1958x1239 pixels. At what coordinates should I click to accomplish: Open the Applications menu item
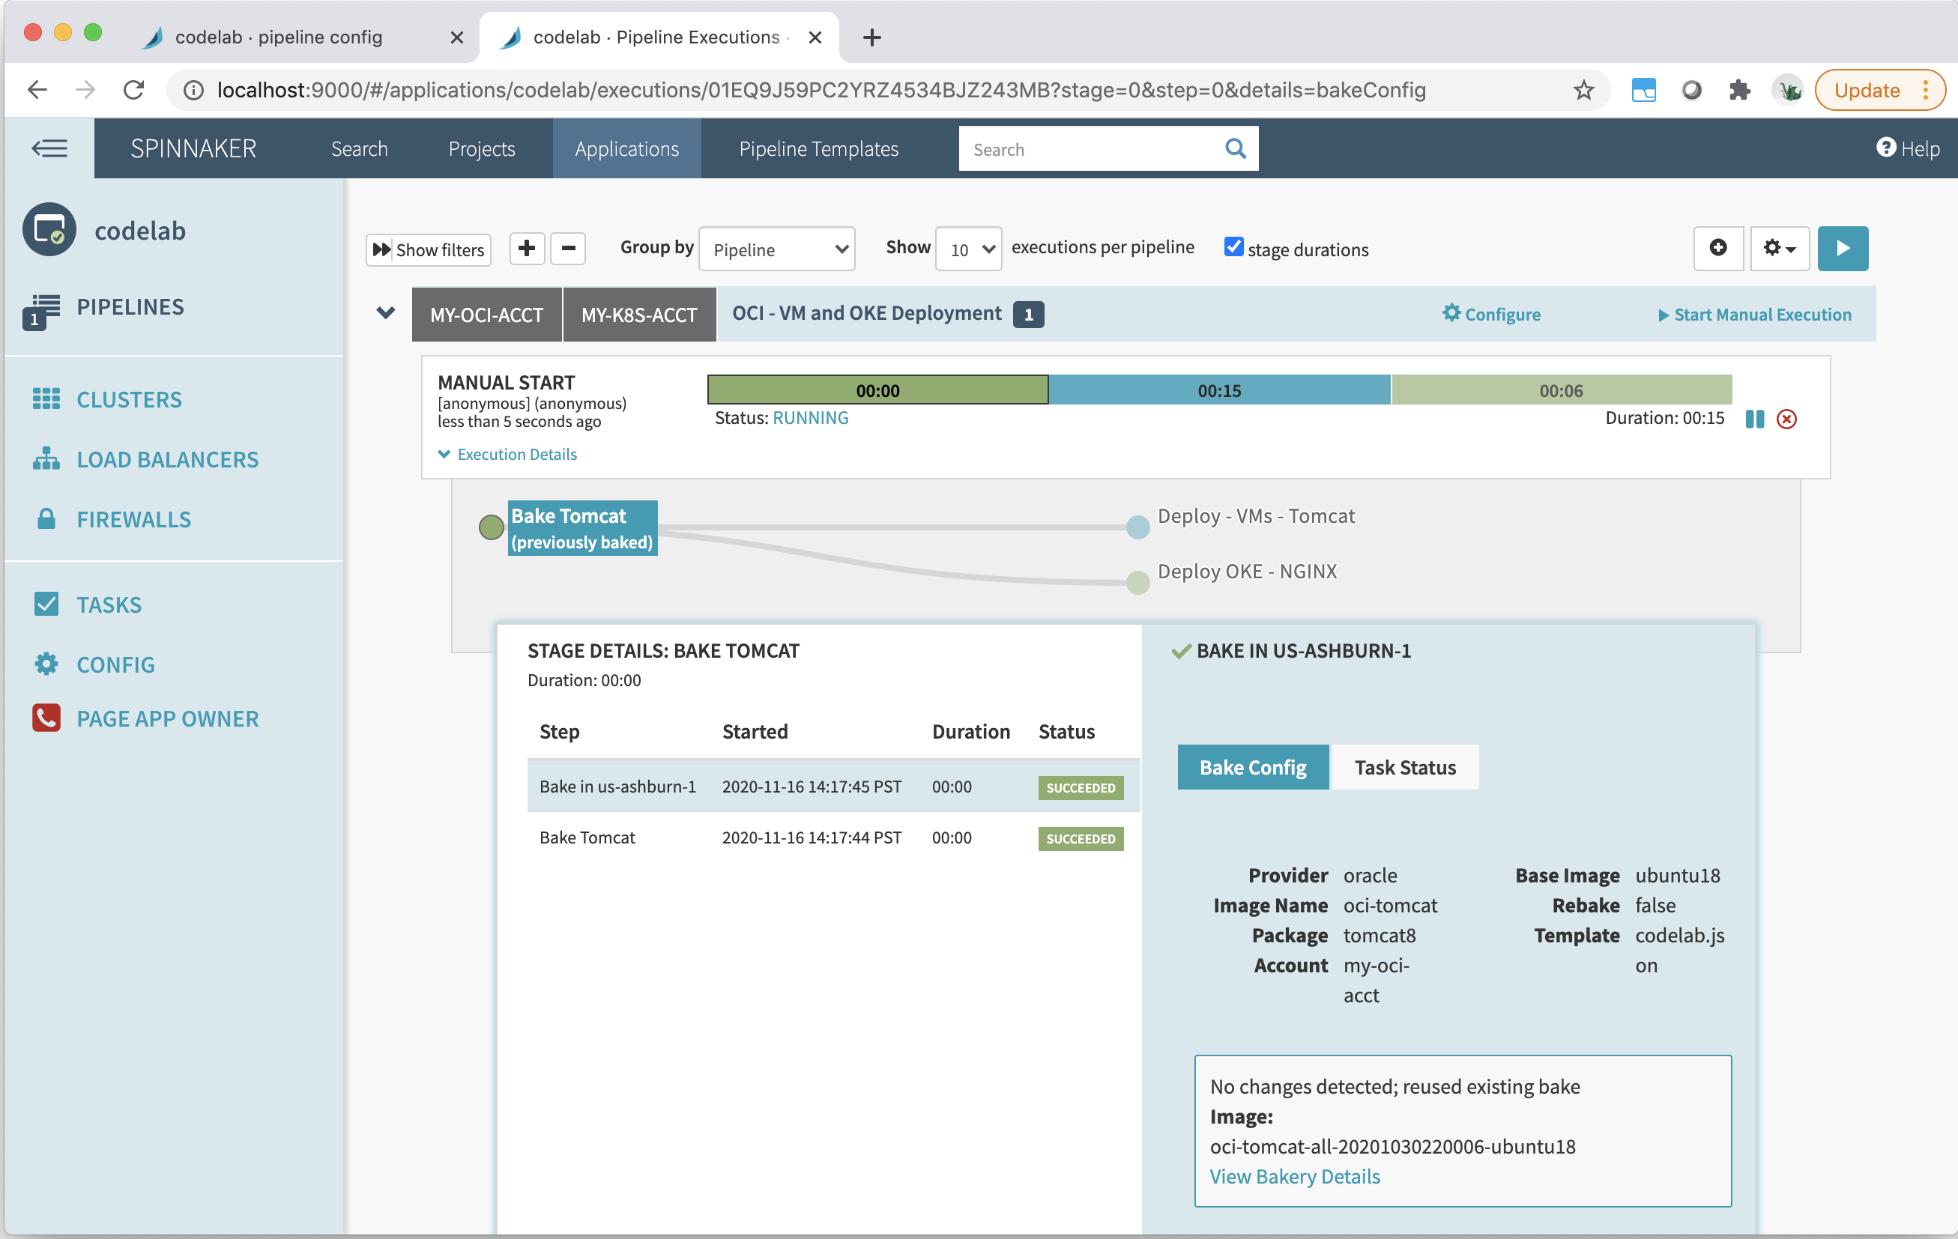(x=626, y=148)
